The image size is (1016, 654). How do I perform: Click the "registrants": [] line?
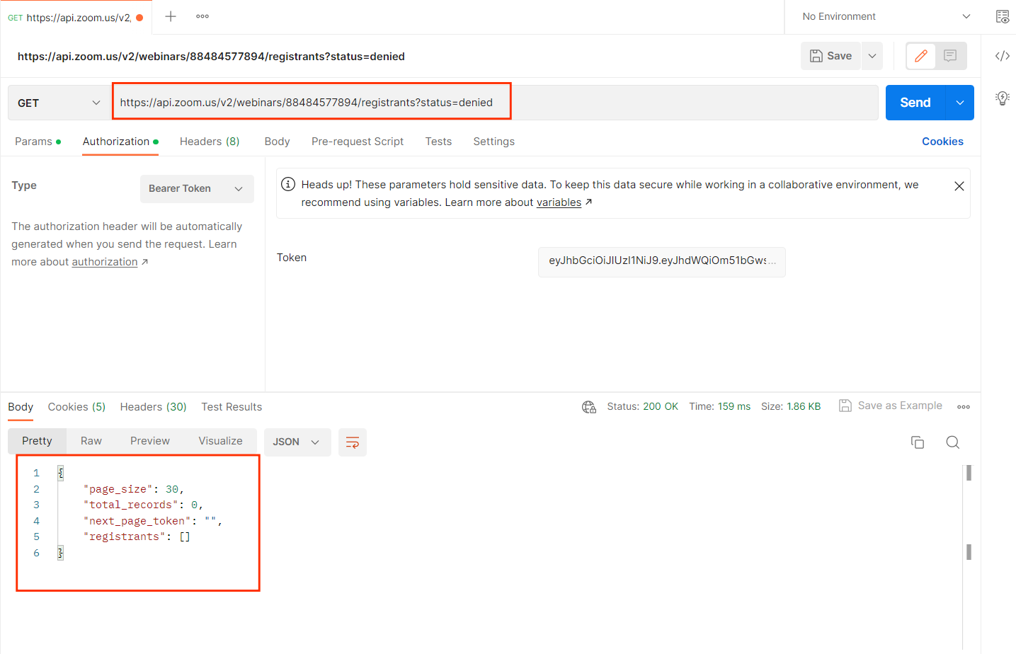pos(137,537)
